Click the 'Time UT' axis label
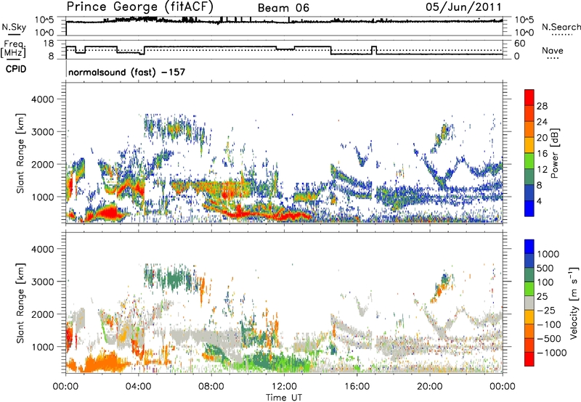 (x=284, y=398)
